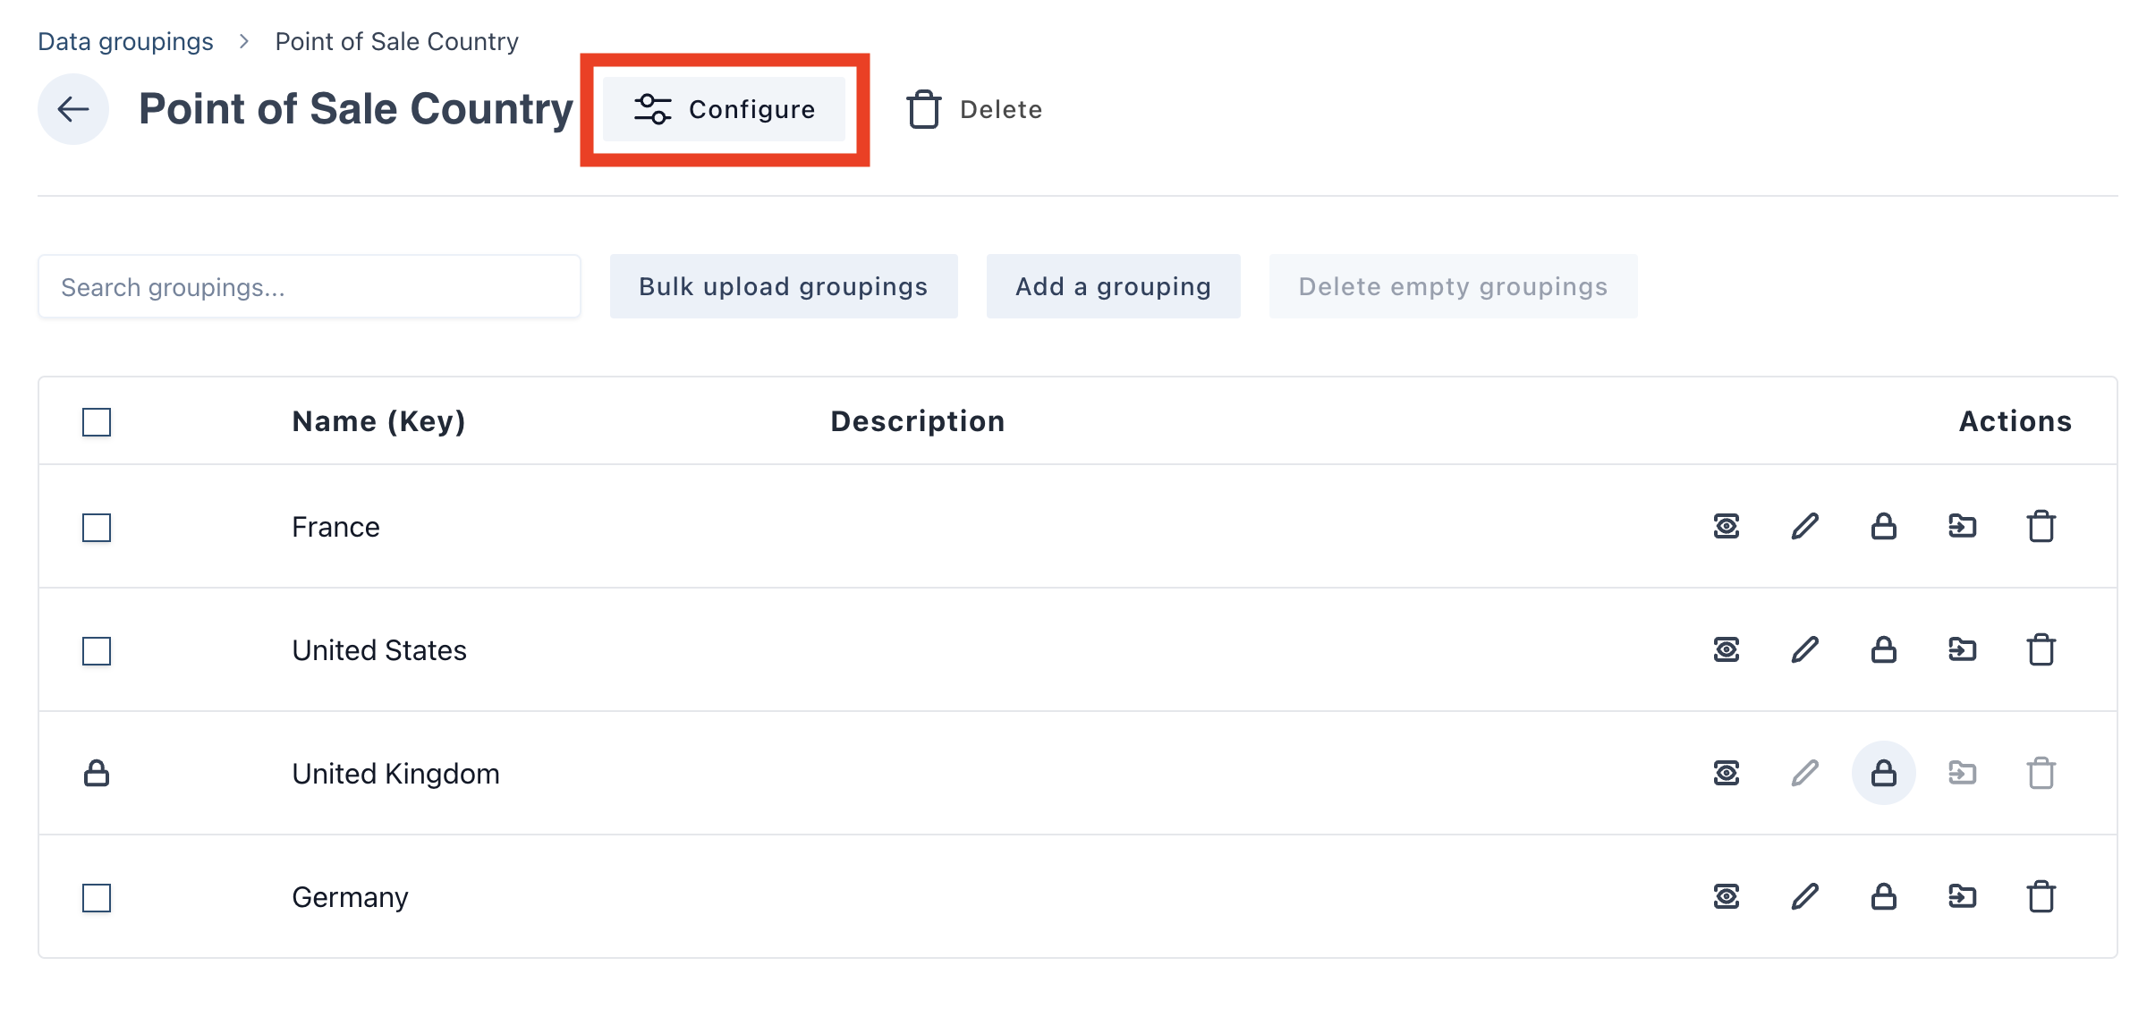This screenshot has height=1034, width=2147.
Task: Click Bulk upload groupings button
Action: tap(784, 286)
